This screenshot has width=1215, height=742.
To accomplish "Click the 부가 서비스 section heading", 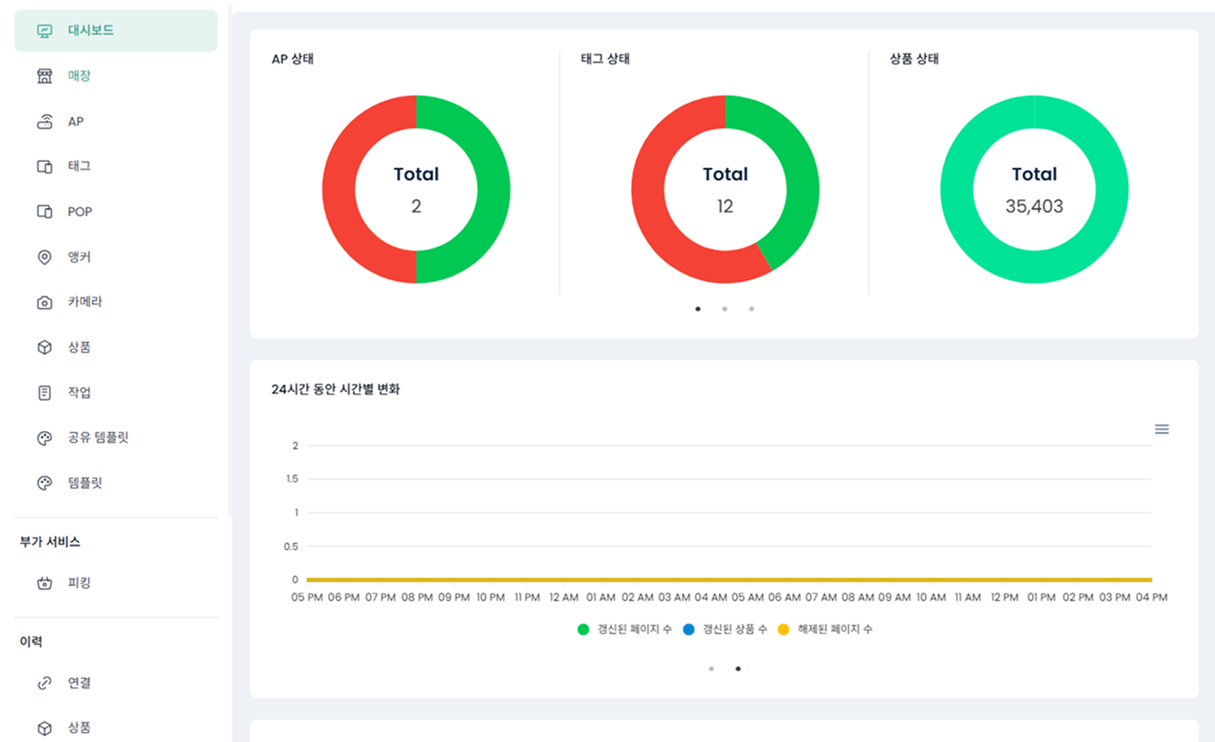I will coord(50,542).
